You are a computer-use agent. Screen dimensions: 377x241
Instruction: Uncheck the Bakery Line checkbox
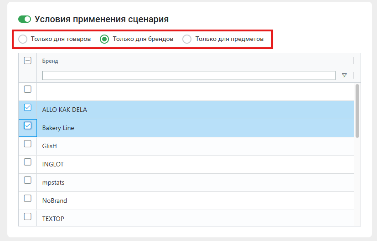(27, 126)
